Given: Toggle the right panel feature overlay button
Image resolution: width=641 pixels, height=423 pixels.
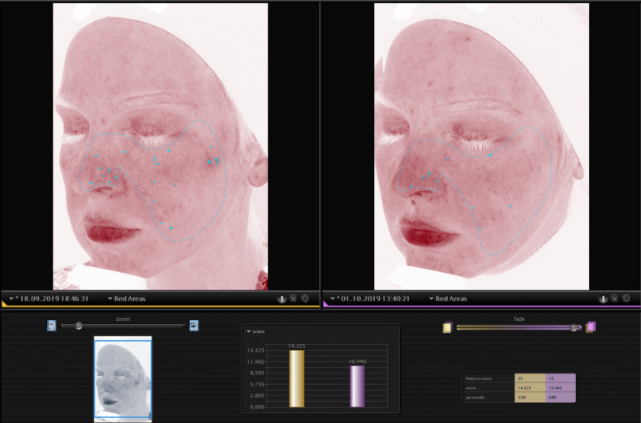Looking at the screenshot, I should tap(602, 299).
